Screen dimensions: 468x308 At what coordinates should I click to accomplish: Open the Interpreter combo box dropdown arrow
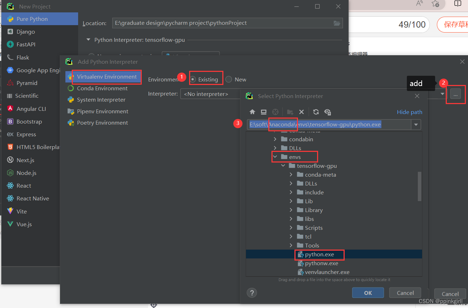tap(442, 94)
